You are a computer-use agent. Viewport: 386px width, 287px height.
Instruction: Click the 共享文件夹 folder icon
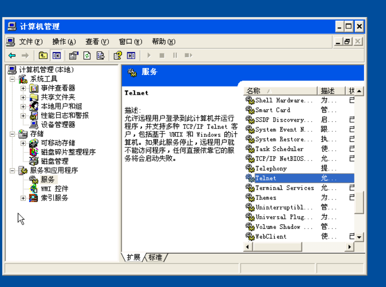coord(34,97)
